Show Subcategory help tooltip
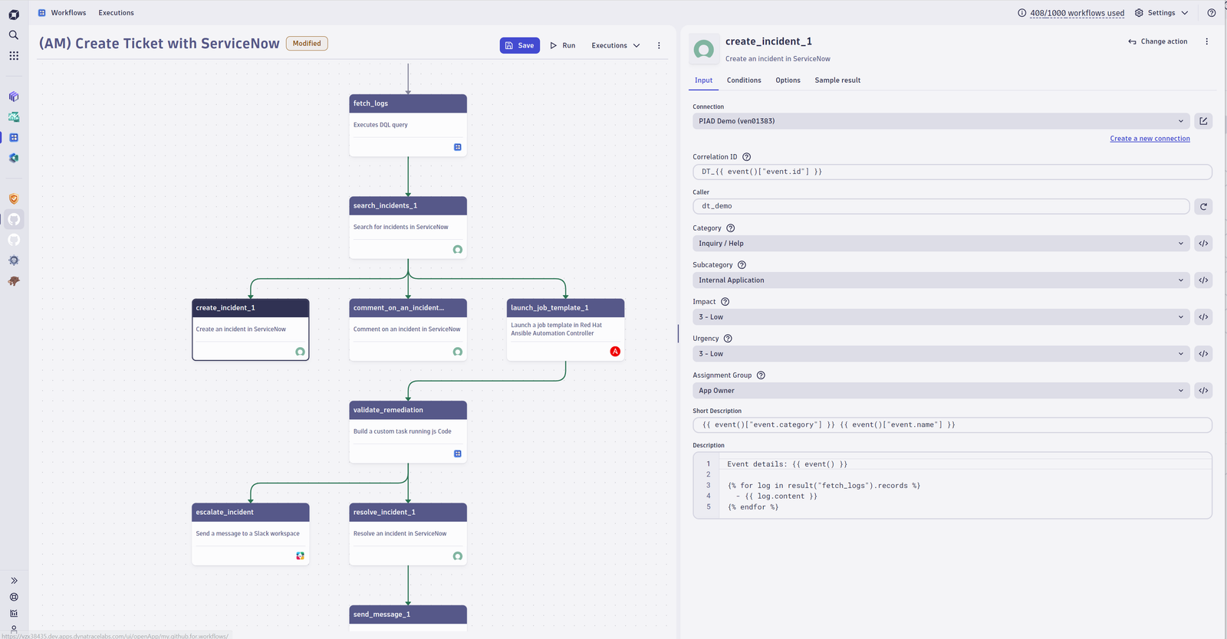This screenshot has width=1227, height=639. [742, 265]
